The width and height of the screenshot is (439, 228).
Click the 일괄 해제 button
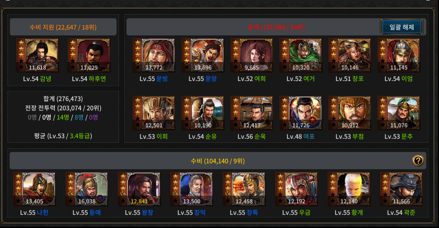pos(401,27)
